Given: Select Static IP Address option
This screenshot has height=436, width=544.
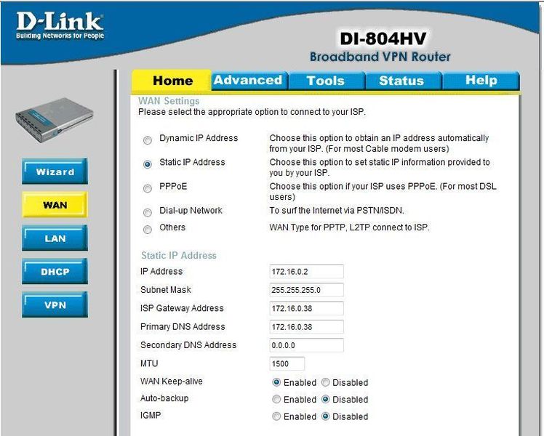Looking at the screenshot, I should (148, 164).
